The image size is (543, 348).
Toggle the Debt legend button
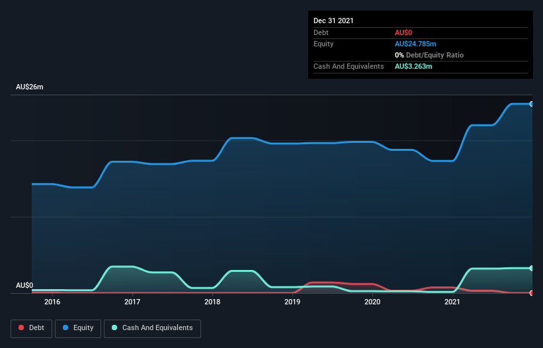(x=31, y=328)
